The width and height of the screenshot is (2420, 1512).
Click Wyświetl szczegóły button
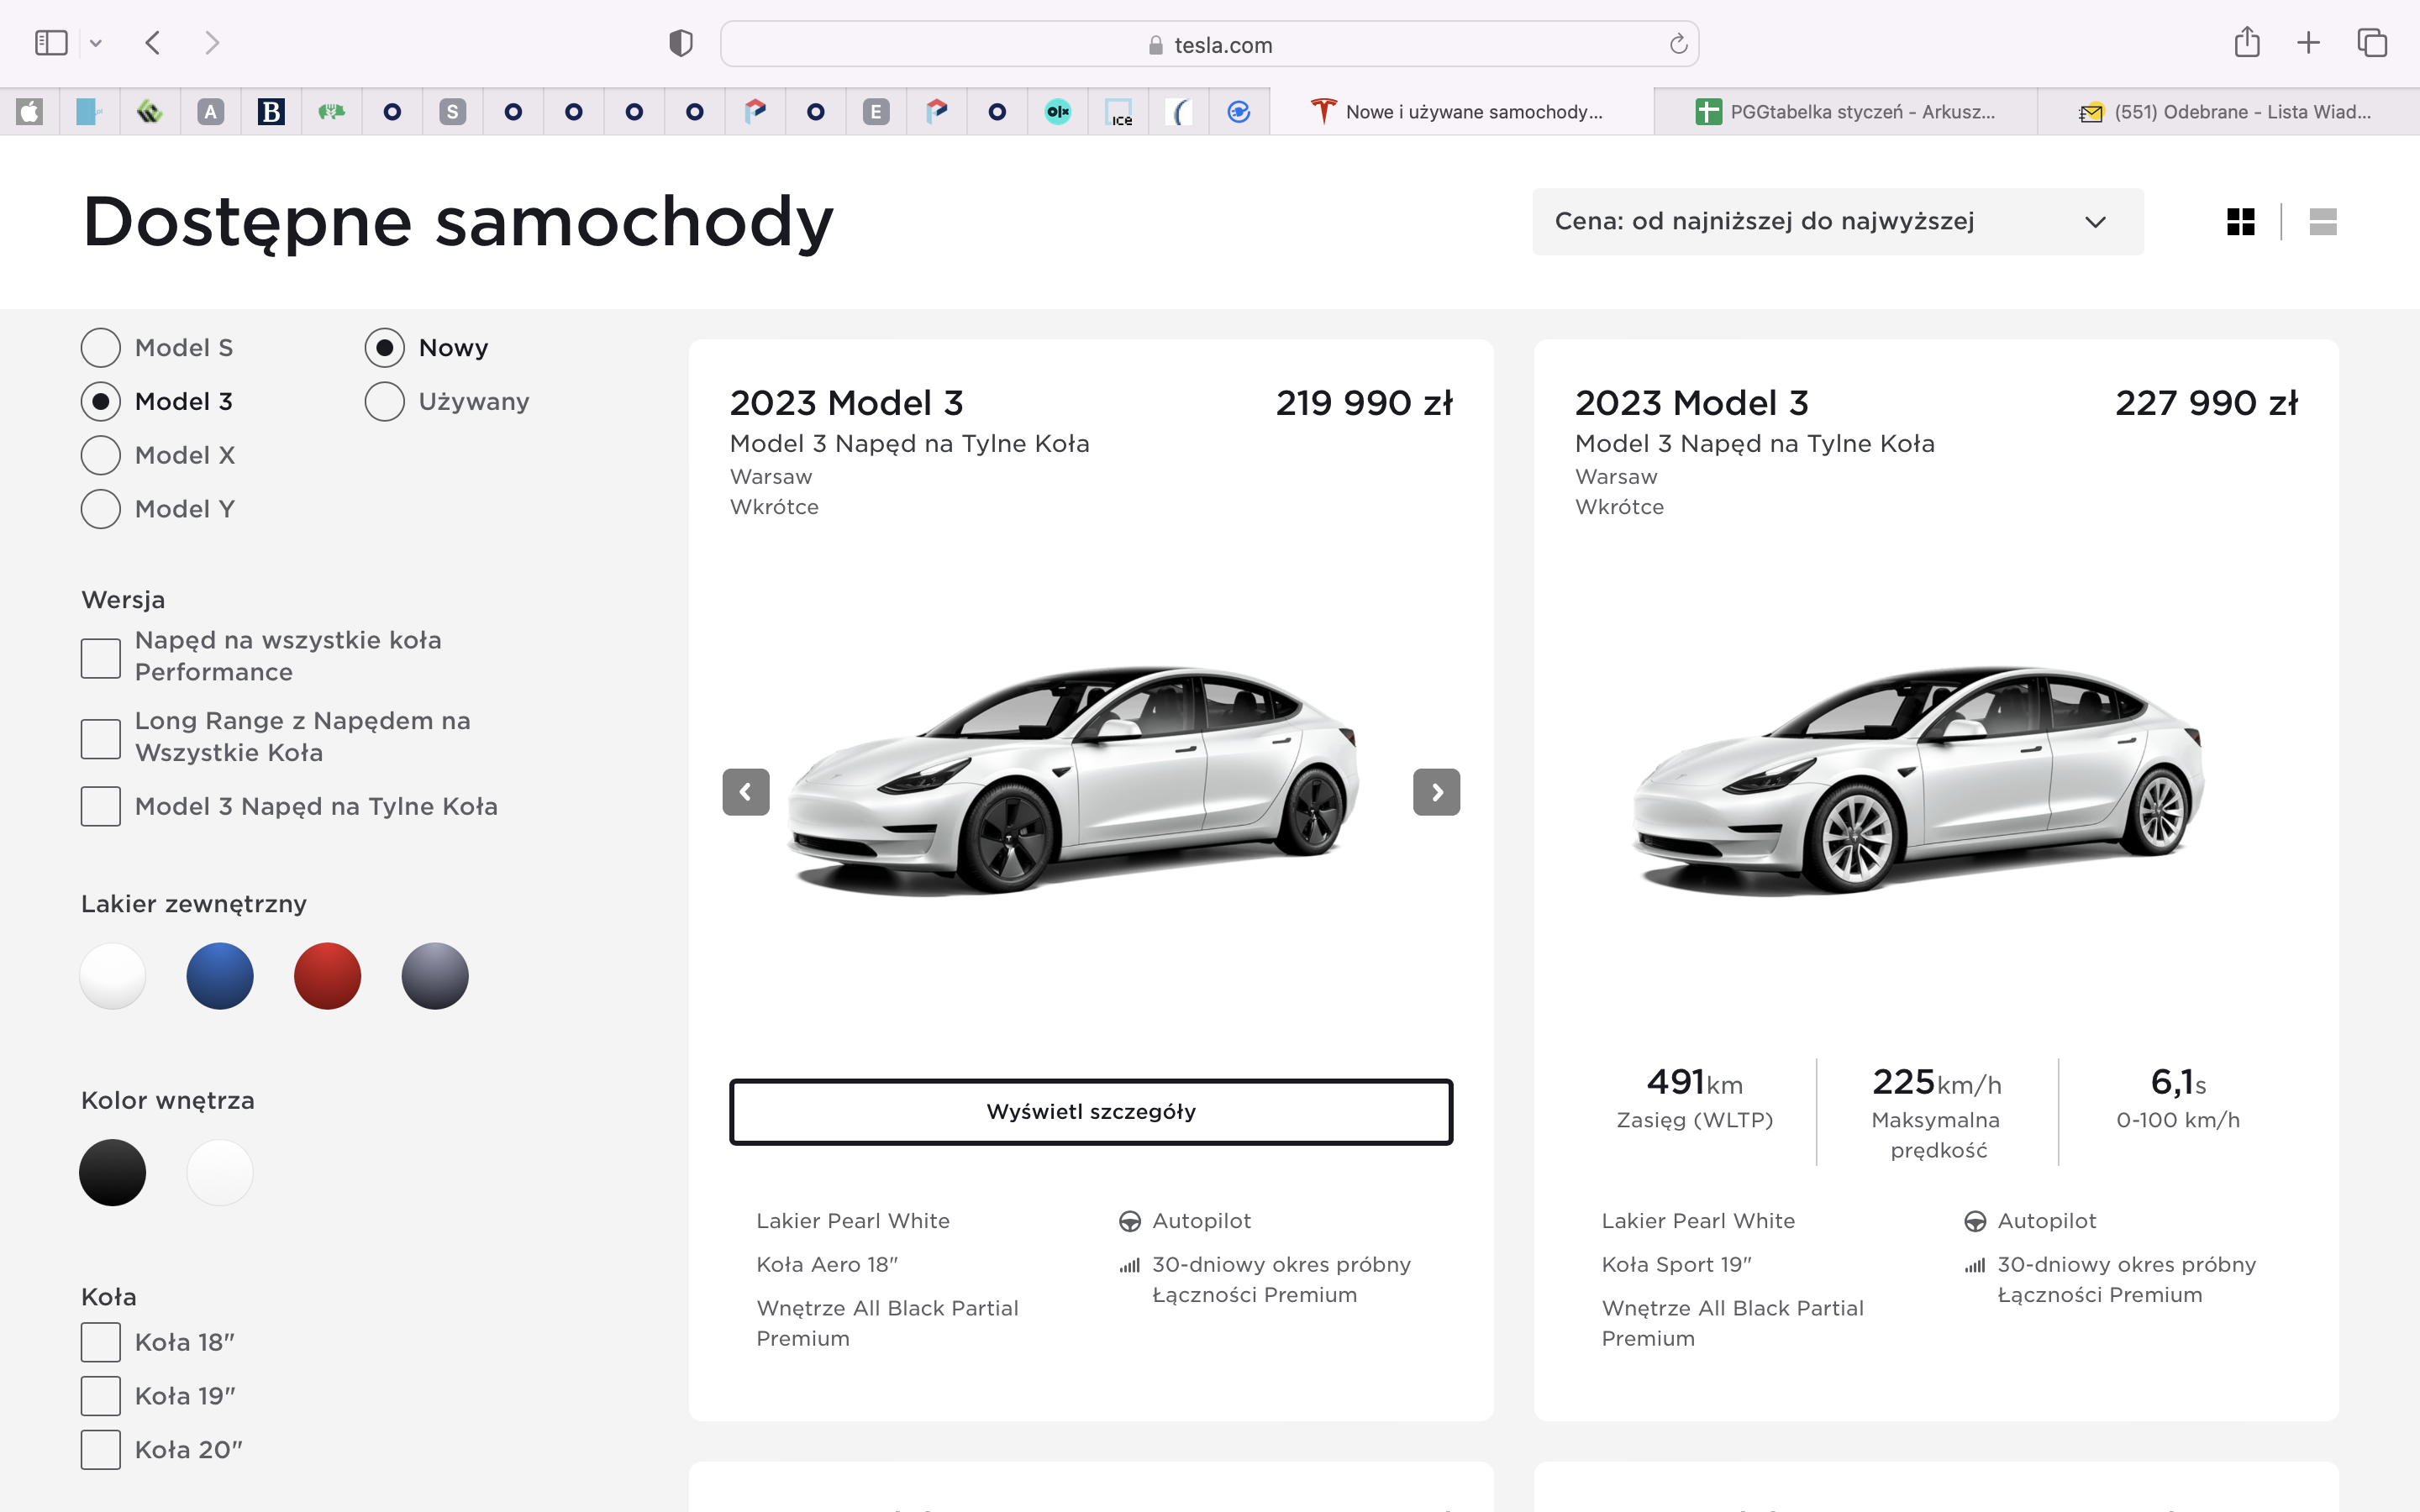[x=1091, y=1112]
